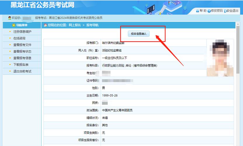Click the home icon in breadcrumb

[45, 25]
